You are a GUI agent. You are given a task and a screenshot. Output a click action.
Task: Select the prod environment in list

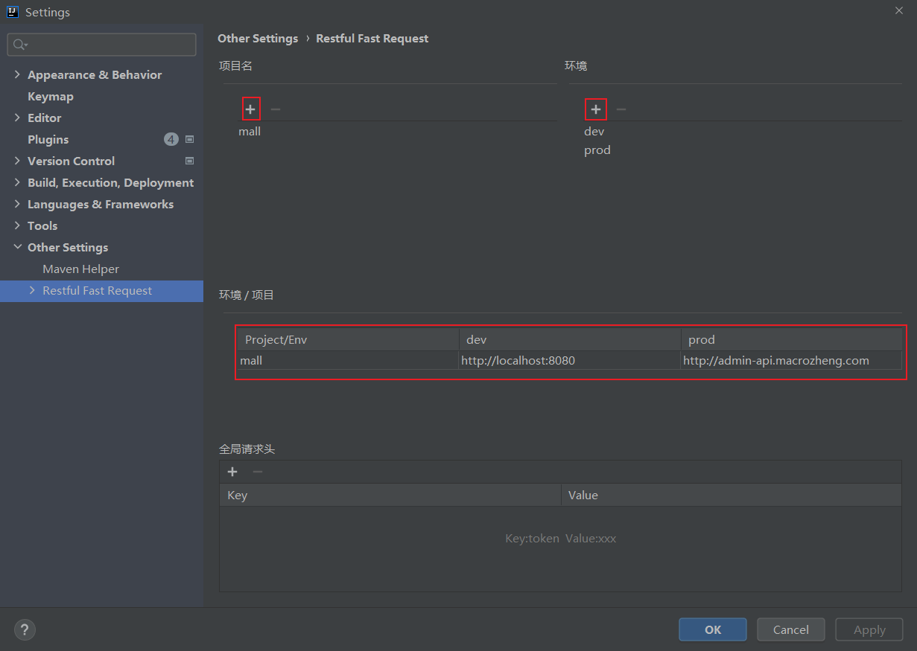click(597, 150)
